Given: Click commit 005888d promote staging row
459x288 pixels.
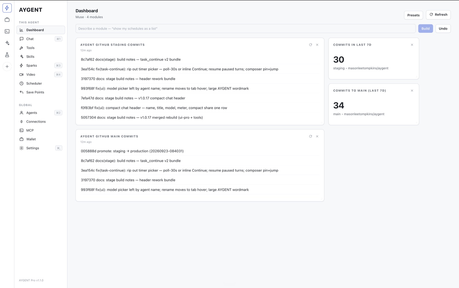Looking at the screenshot, I should [x=200, y=151].
